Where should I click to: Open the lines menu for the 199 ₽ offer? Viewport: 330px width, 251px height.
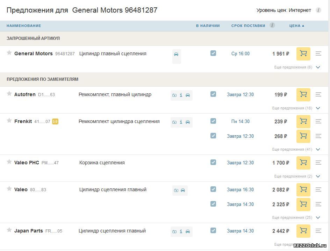point(318,95)
